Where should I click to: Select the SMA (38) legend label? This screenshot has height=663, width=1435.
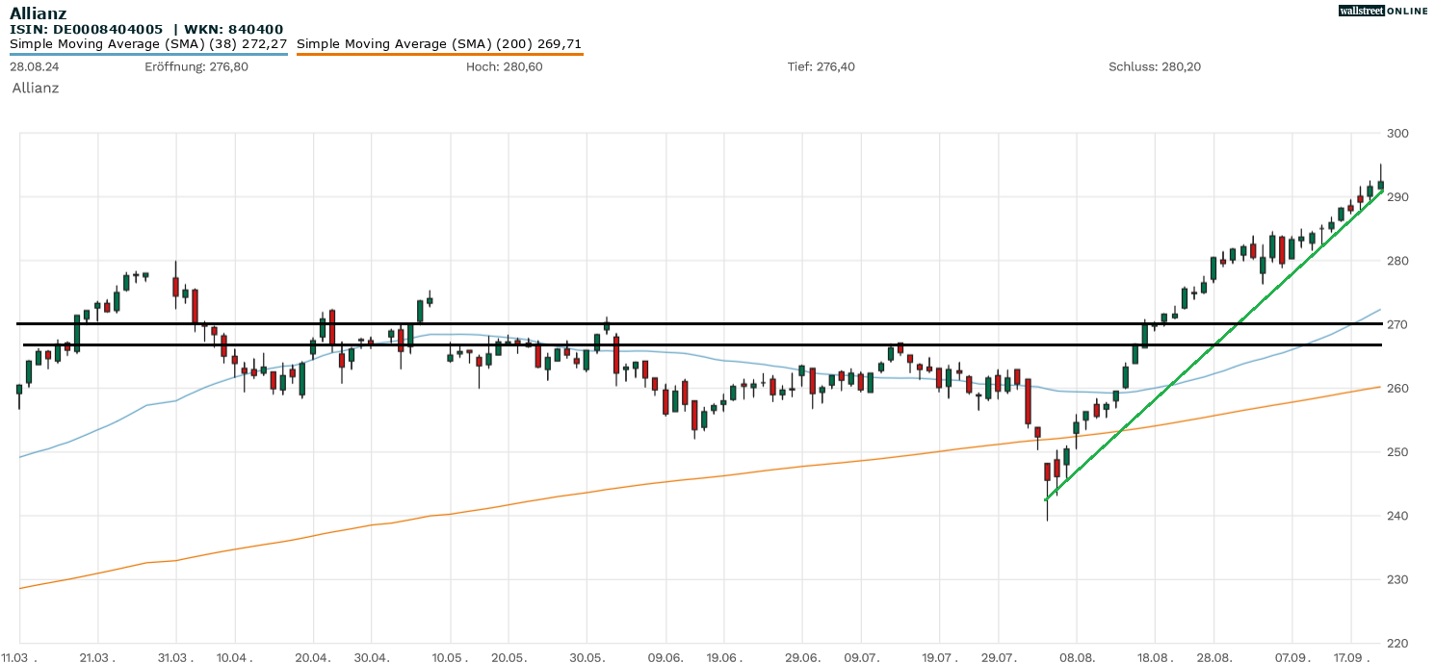click(148, 44)
